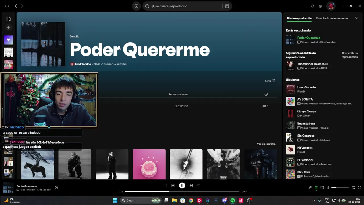
Task: Open the Browse icon in search bar
Action: coord(227,6)
